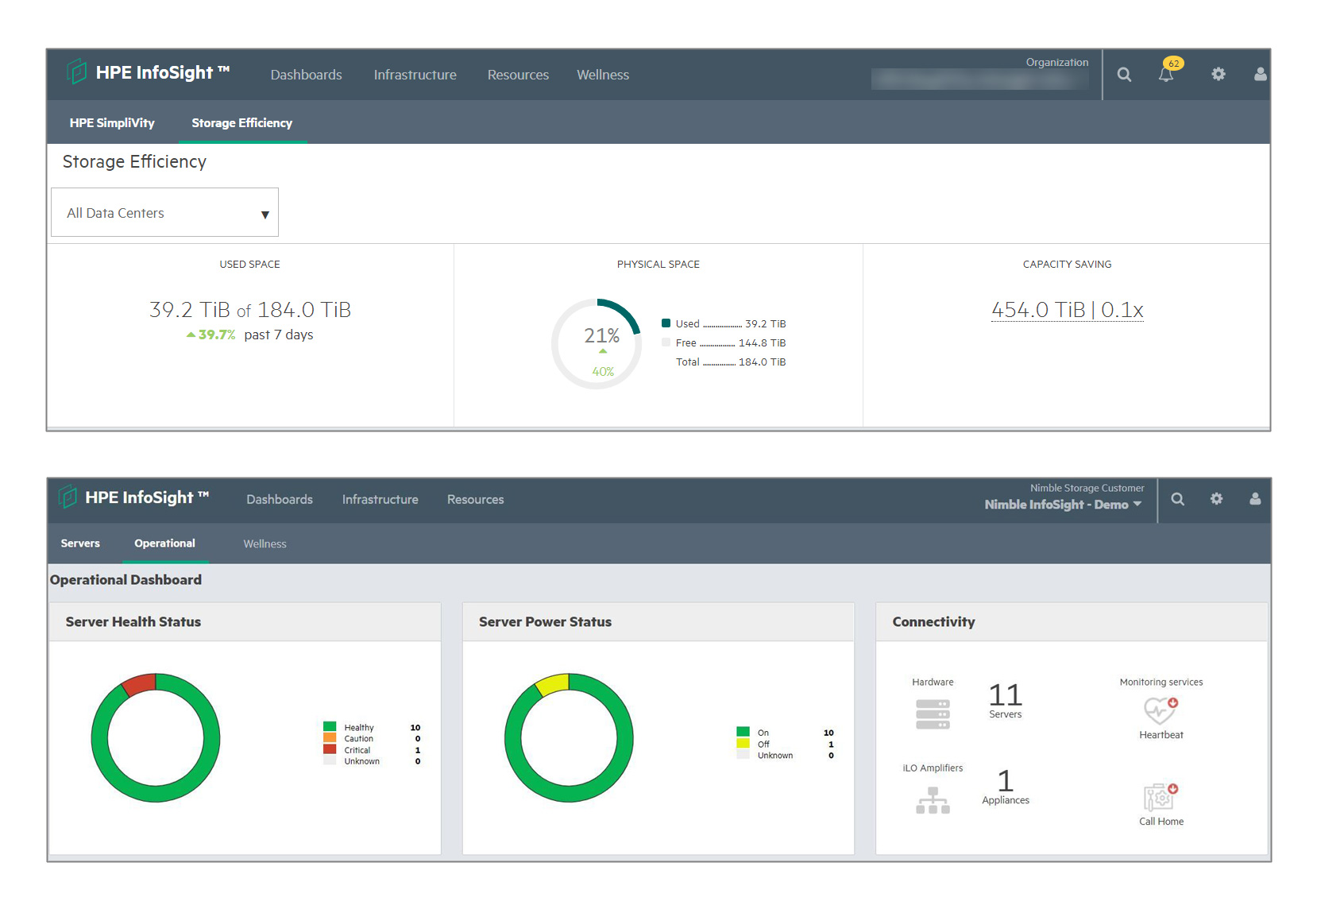Open the user profile icon
This screenshot has width=1317, height=909.
tap(1261, 74)
